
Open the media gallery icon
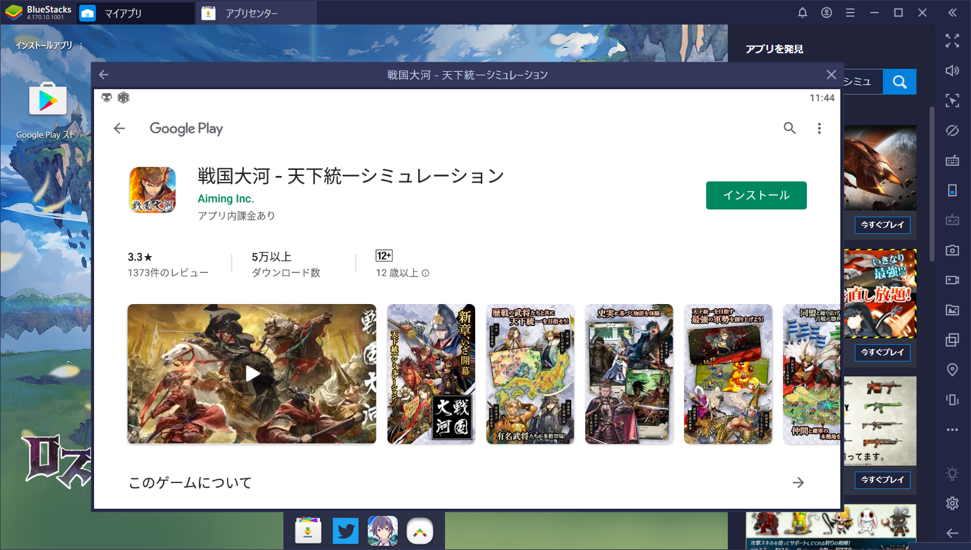(x=952, y=310)
